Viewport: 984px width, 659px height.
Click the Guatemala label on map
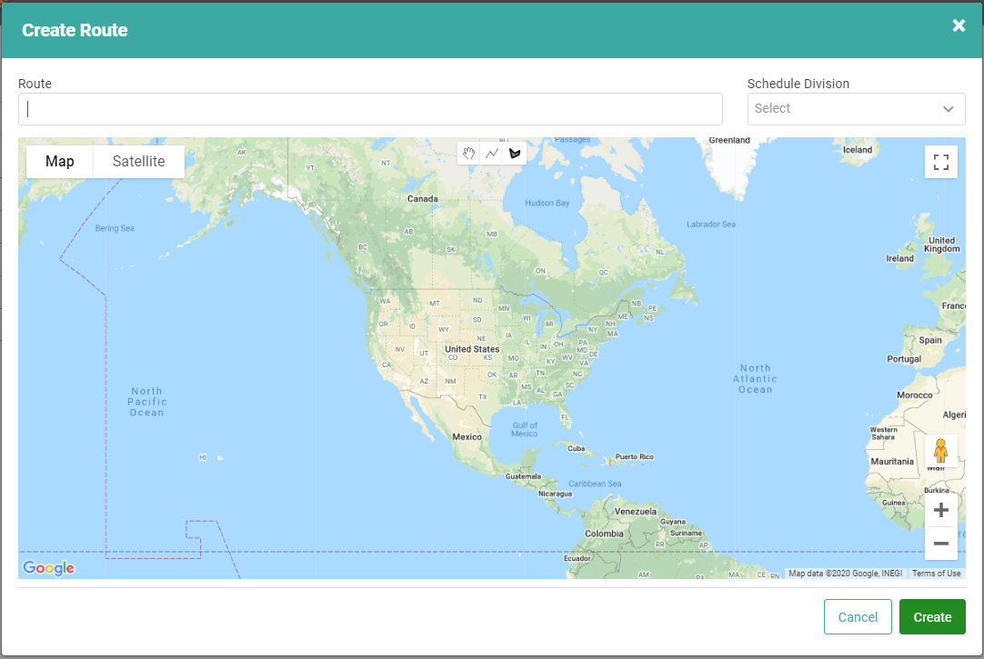523,476
